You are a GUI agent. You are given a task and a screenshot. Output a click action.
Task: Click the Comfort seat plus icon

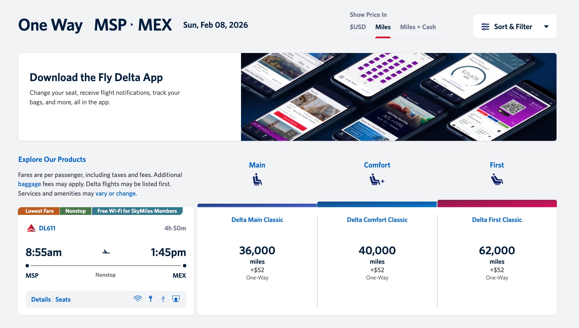tap(377, 180)
